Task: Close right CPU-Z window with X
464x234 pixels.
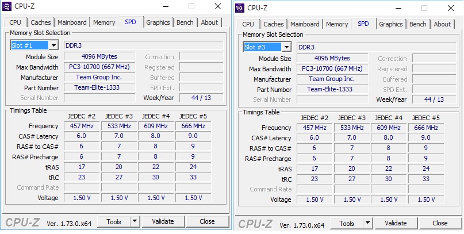Action: tap(451, 8)
